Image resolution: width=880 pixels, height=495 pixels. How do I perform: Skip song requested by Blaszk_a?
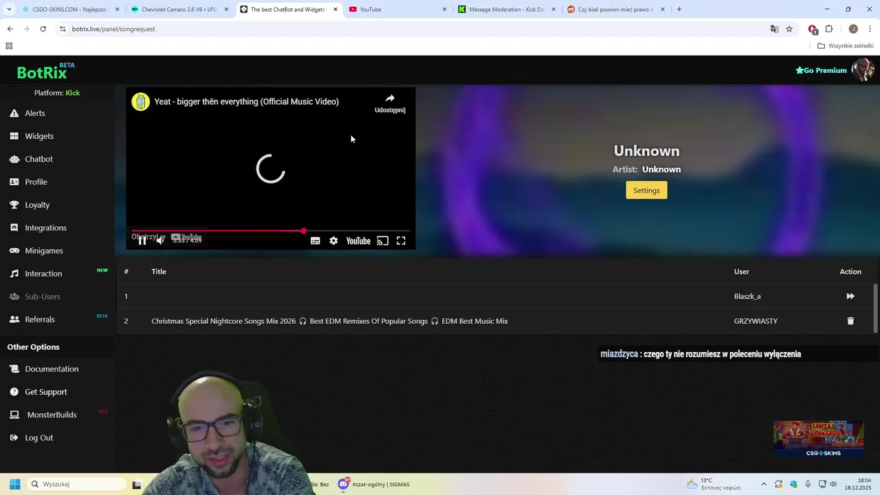[x=850, y=296]
